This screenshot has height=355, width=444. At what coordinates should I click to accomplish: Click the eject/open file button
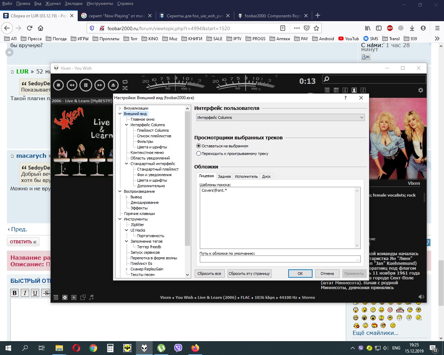coord(113,85)
